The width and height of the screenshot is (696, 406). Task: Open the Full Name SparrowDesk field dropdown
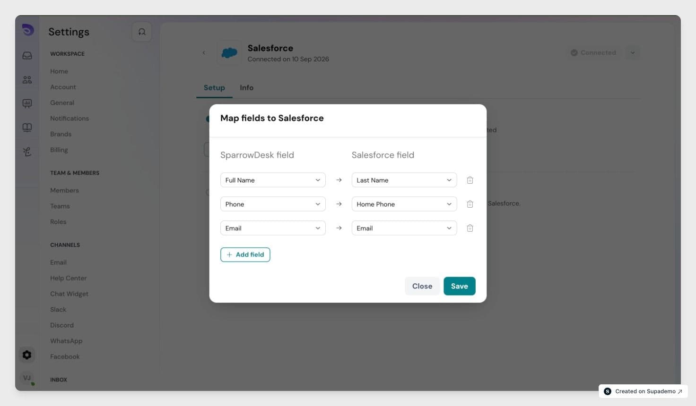[273, 180]
